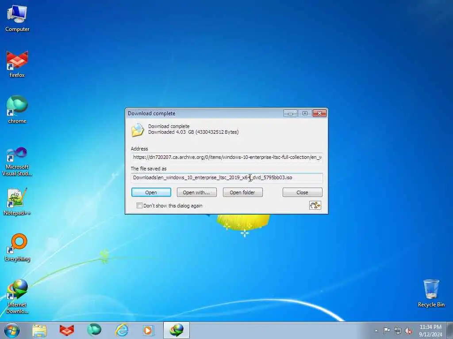Select the Microsoft Visual Studio shortcut
453x339 pixels.
click(17, 162)
